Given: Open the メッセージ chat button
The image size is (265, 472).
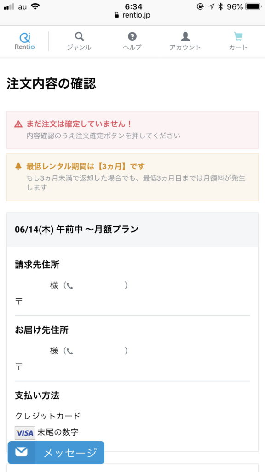Looking at the screenshot, I should click(56, 453).
